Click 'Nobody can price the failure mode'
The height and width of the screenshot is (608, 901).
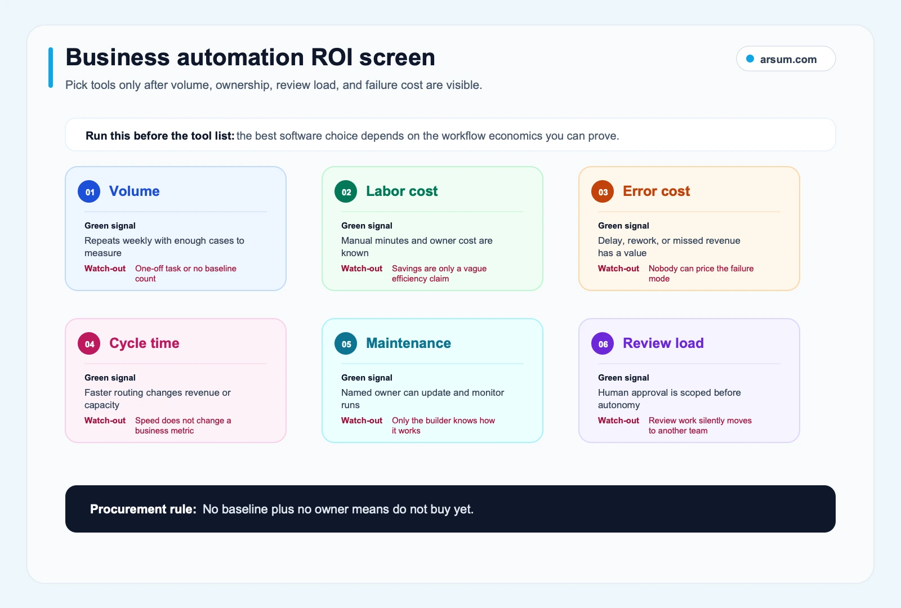tap(701, 274)
